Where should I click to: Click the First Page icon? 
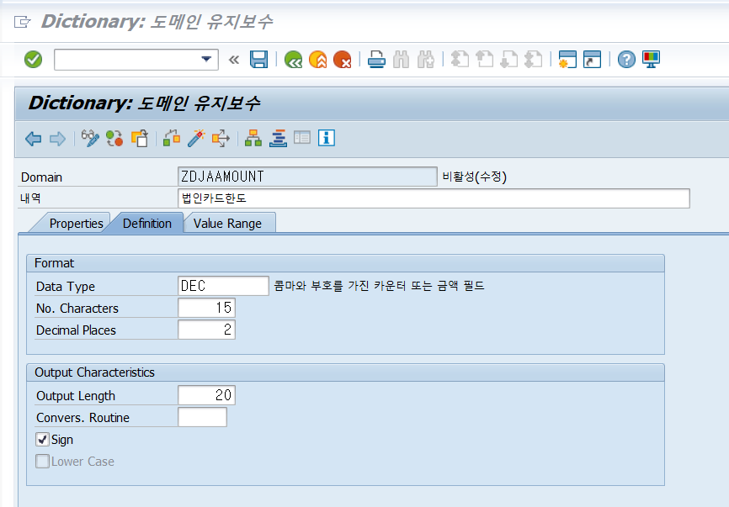pos(460,60)
